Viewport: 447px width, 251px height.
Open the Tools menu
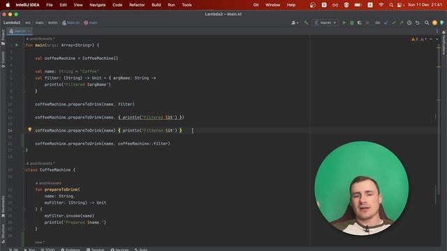tap(186, 5)
